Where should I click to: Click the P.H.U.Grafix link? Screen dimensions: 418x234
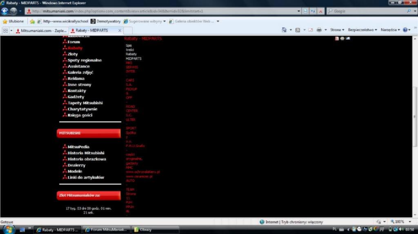135,146
